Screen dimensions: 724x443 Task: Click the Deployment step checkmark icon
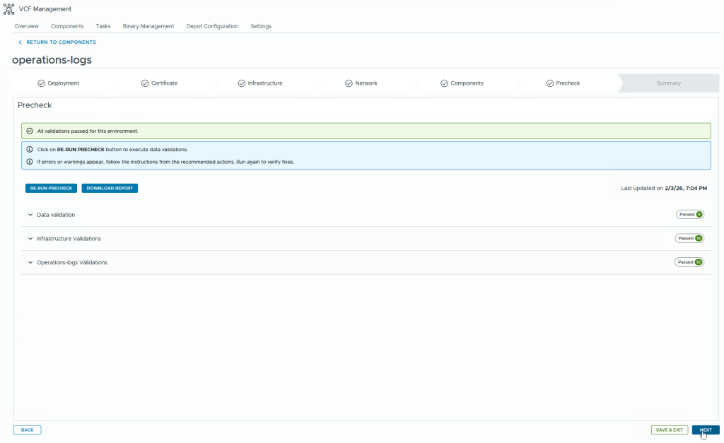41,83
